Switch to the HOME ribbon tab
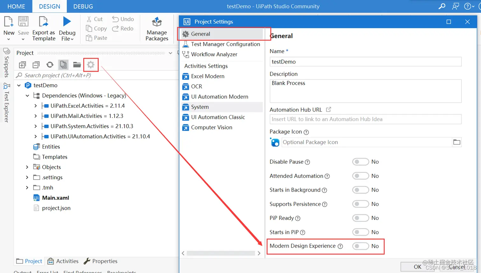The width and height of the screenshot is (481, 273). tap(16, 6)
